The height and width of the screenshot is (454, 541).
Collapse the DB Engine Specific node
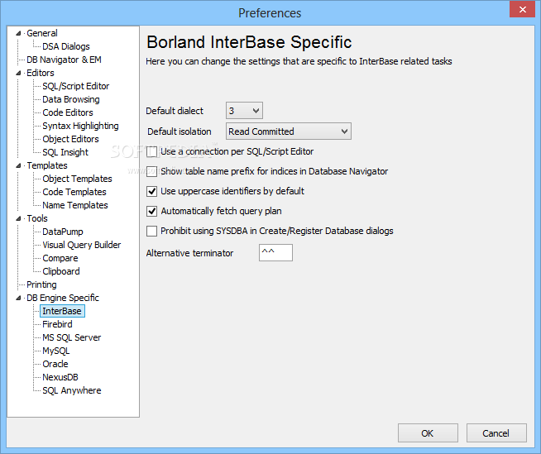point(18,298)
